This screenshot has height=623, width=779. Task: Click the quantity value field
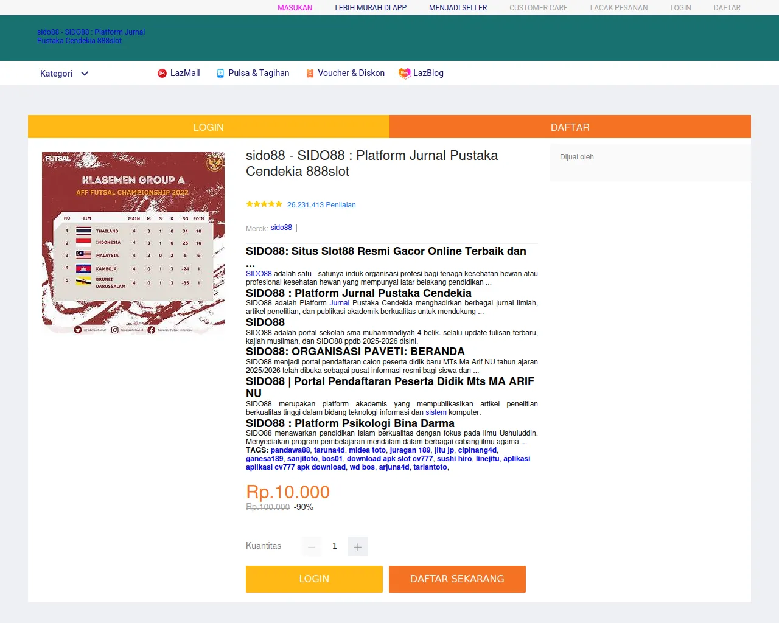335,546
